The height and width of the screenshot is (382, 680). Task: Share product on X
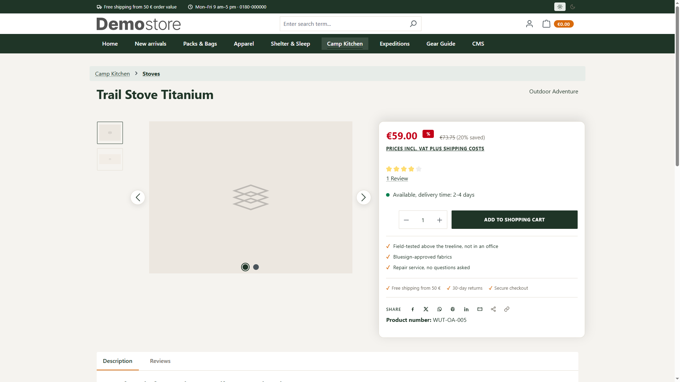(x=426, y=309)
